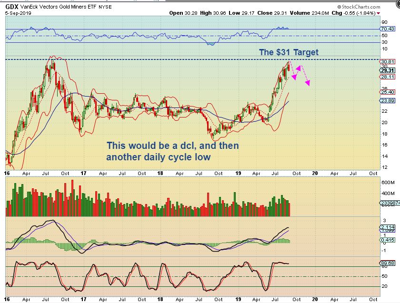400x303 pixels.
Task: Click the 28.11 price tag on axis
Action: (388, 77)
